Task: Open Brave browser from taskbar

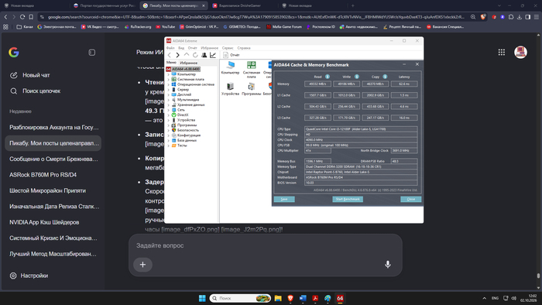Action: tap(290, 298)
